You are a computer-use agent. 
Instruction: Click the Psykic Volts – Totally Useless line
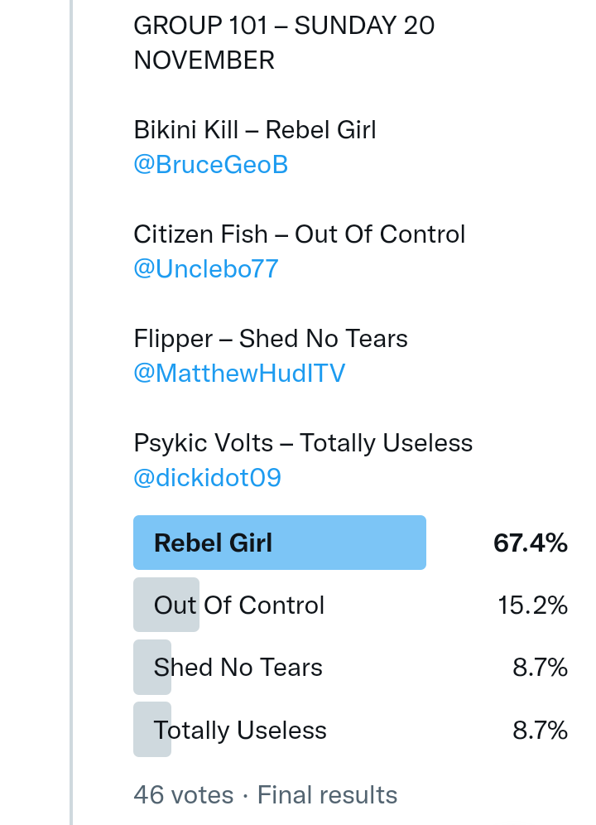pyautogui.click(x=303, y=443)
